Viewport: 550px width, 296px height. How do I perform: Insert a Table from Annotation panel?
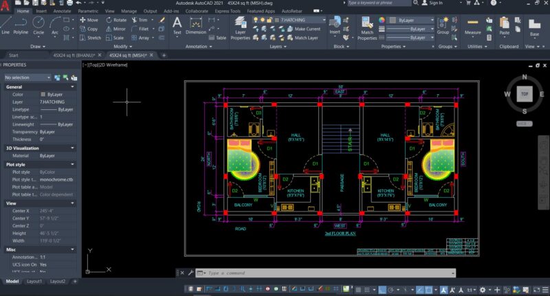pyautogui.click(x=217, y=38)
